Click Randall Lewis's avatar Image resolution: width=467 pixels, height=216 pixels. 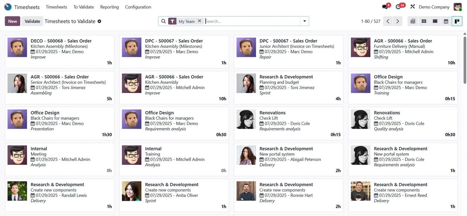pos(17,191)
